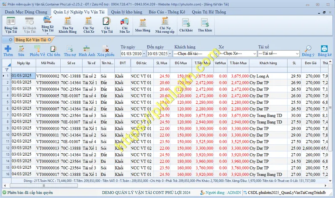Image resolution: width=335 pixels, height=198 pixels.
Task: Open Thu Nợ Khách Hàng tool
Action: coord(67,25)
